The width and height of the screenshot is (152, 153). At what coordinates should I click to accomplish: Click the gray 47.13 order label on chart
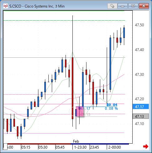tap(85, 115)
